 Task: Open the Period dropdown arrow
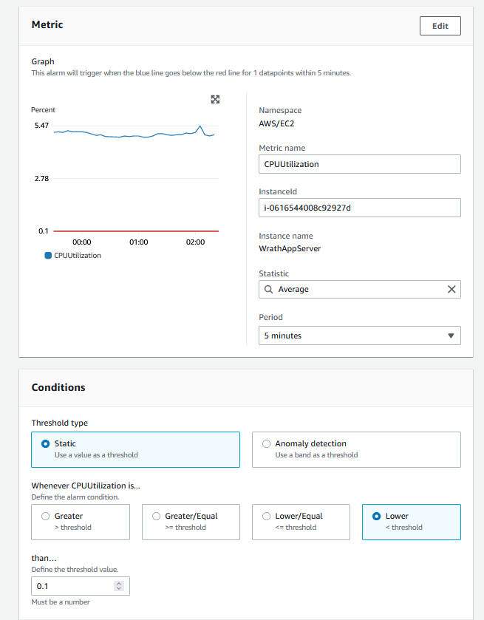[x=451, y=335]
